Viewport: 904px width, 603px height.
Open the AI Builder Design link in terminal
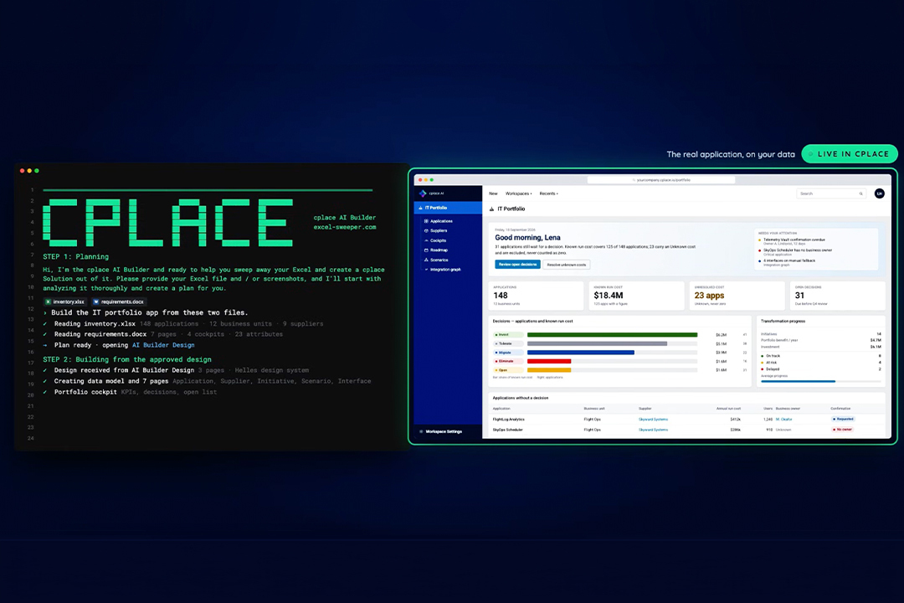[163, 345]
